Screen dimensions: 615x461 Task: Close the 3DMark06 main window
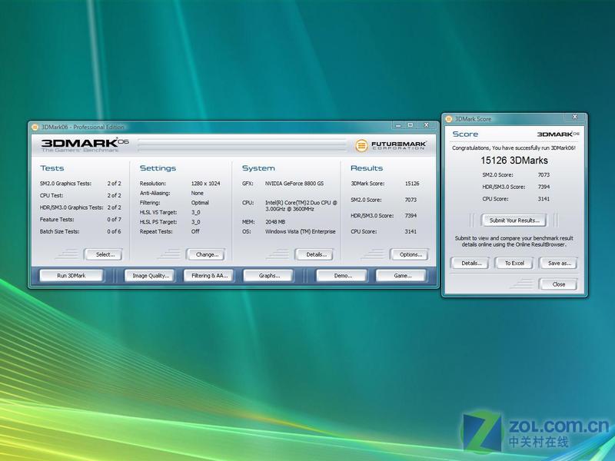click(x=427, y=125)
